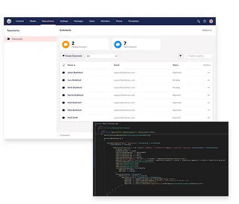This screenshot has height=204, width=239.
Task: Open the Lucy Brailsford comment
Action: [x=74, y=80]
